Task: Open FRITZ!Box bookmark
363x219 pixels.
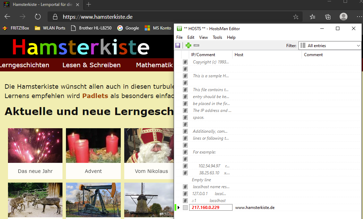Action: click(x=16, y=28)
